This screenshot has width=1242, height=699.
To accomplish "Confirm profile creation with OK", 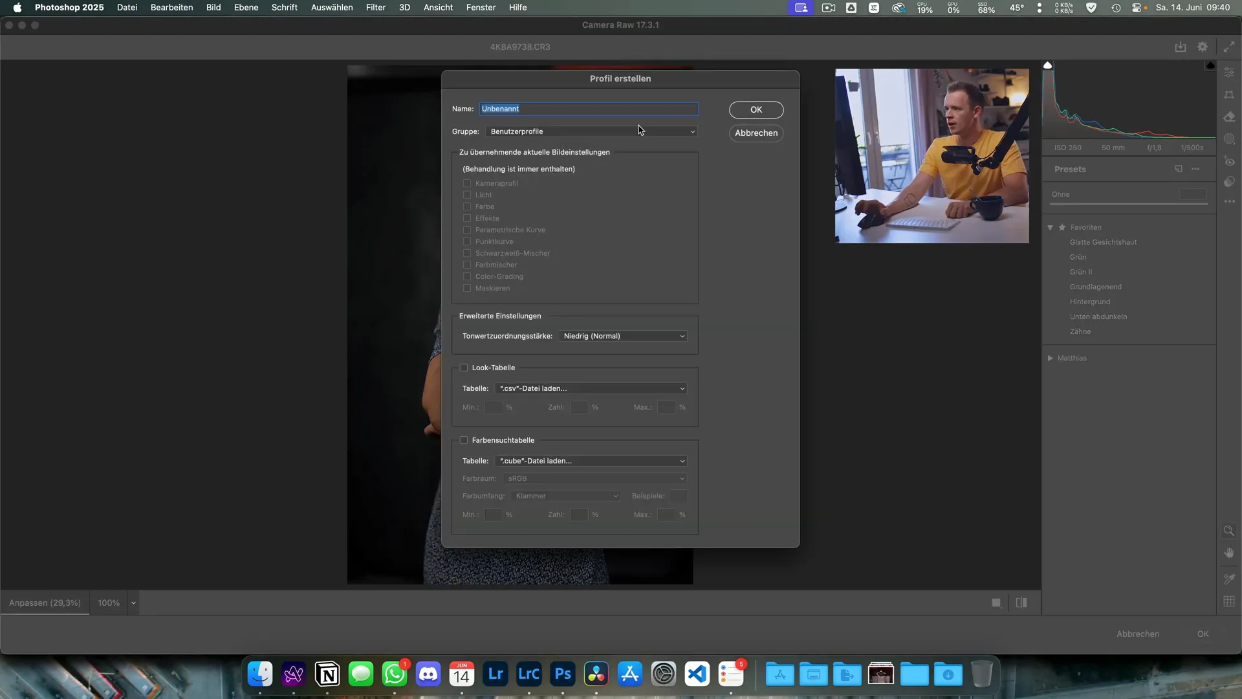I will point(756,109).
